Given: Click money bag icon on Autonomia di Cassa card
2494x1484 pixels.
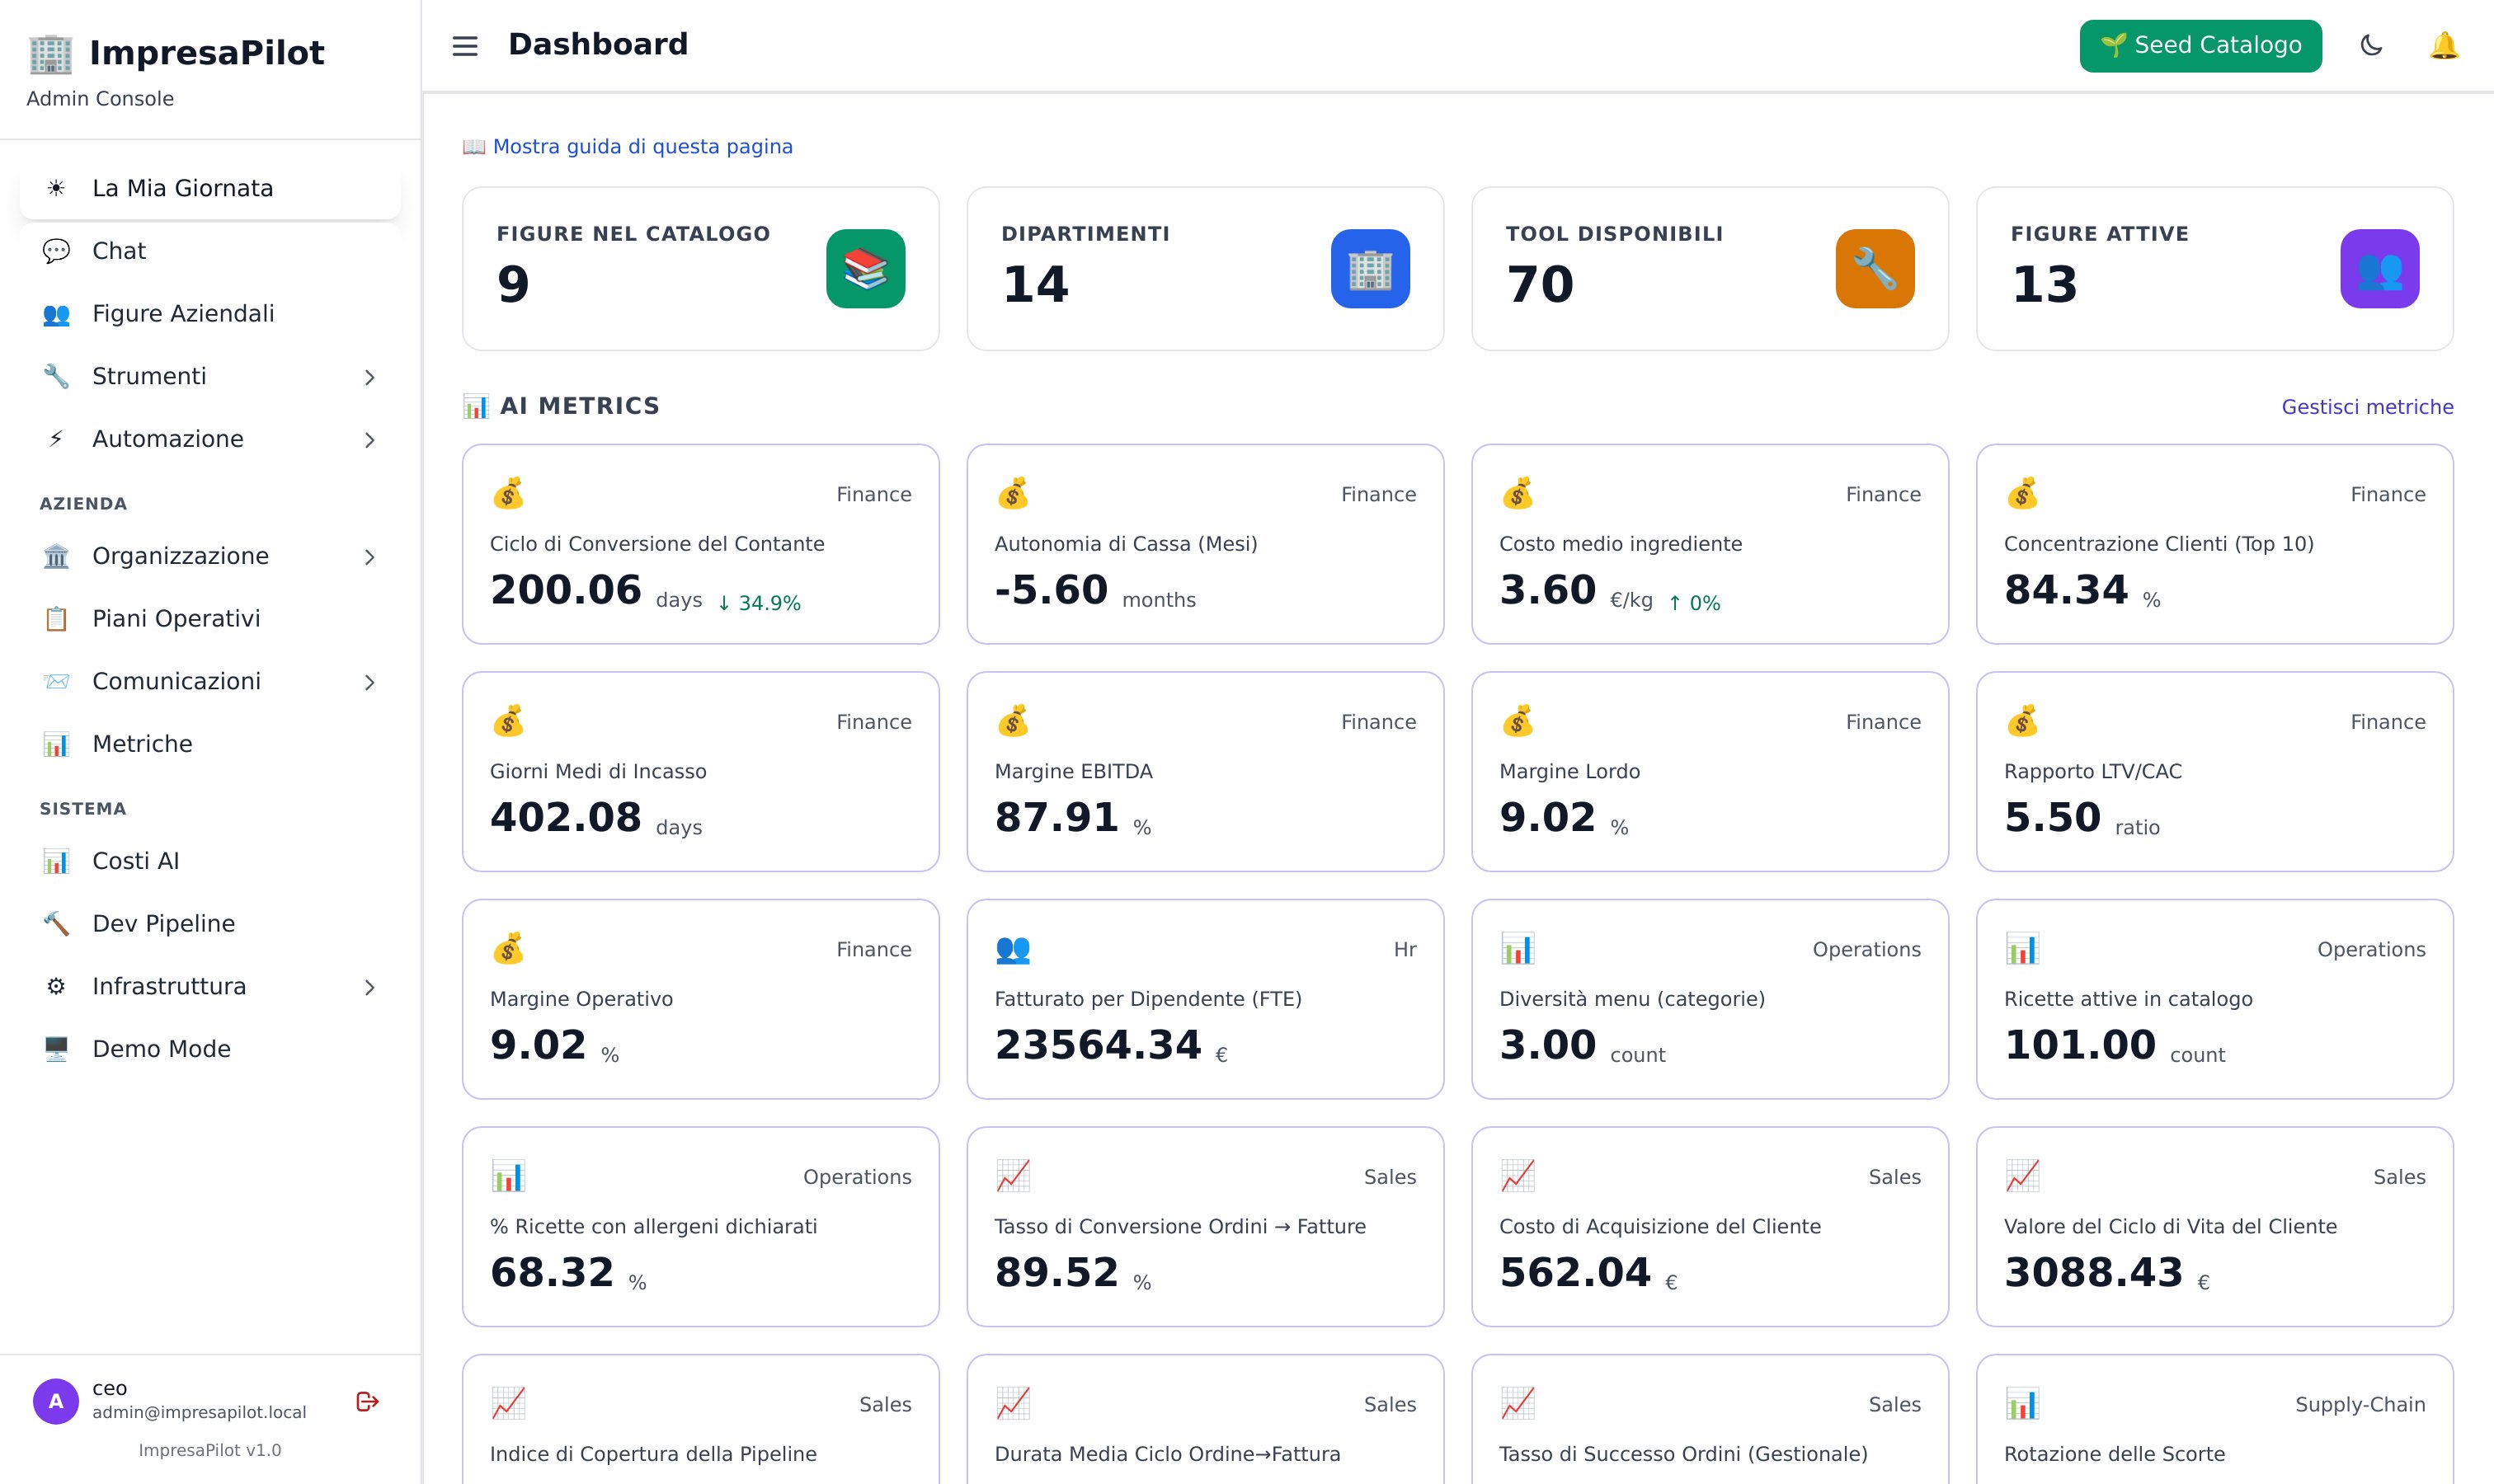Looking at the screenshot, I should click(x=1014, y=493).
